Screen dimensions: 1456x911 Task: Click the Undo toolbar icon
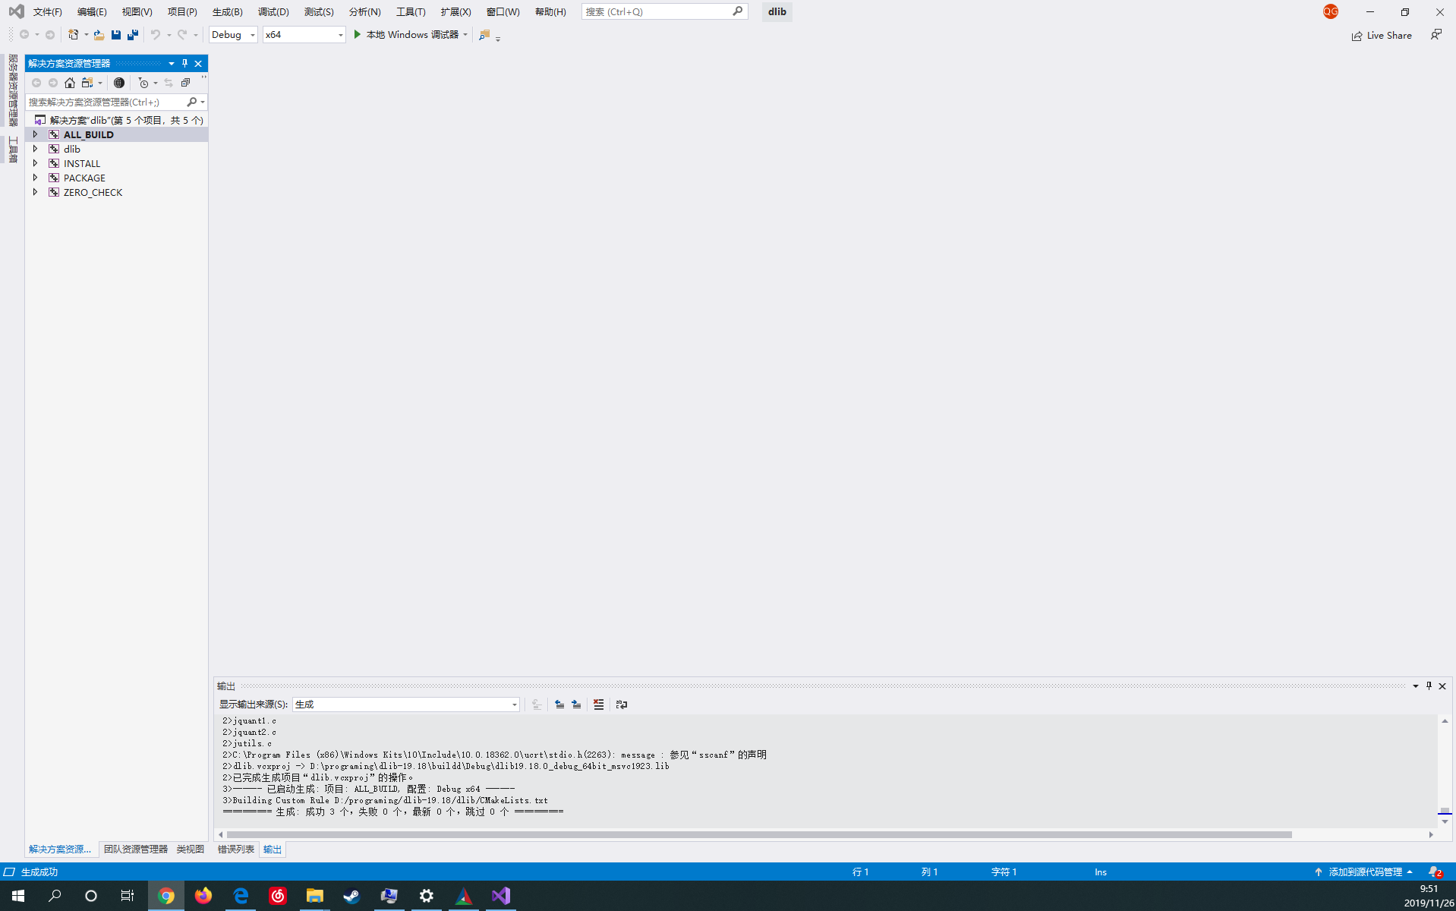pyautogui.click(x=154, y=34)
